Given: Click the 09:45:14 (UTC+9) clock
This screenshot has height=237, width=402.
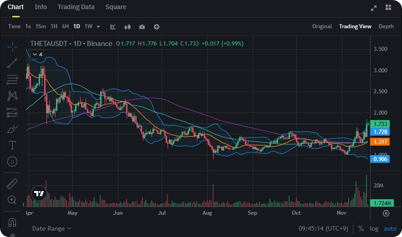Looking at the screenshot, I should pyautogui.click(x=323, y=228).
